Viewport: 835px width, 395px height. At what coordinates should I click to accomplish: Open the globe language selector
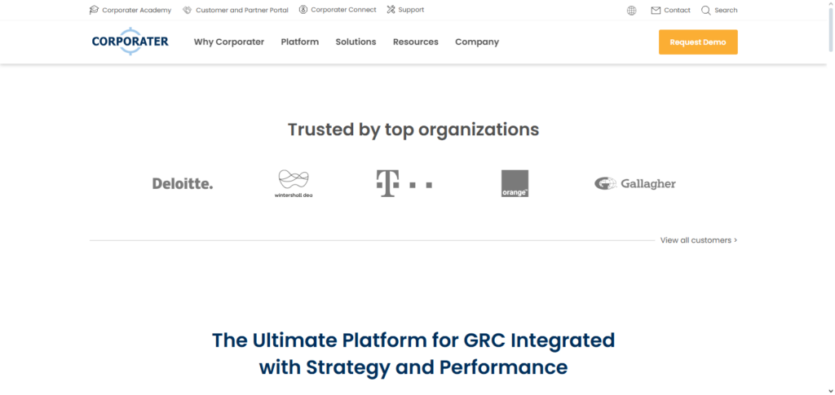[632, 11]
